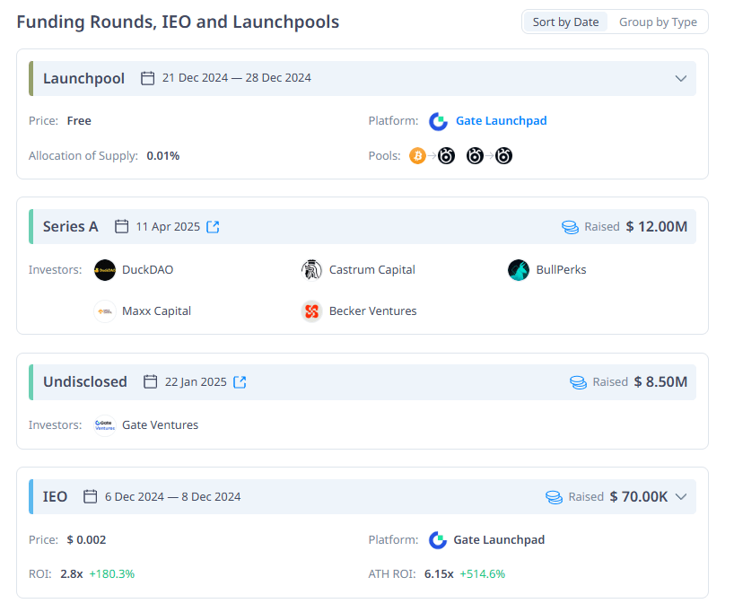734x612 pixels.
Task: Click the Gate Ventures investor name
Action: click(x=160, y=425)
